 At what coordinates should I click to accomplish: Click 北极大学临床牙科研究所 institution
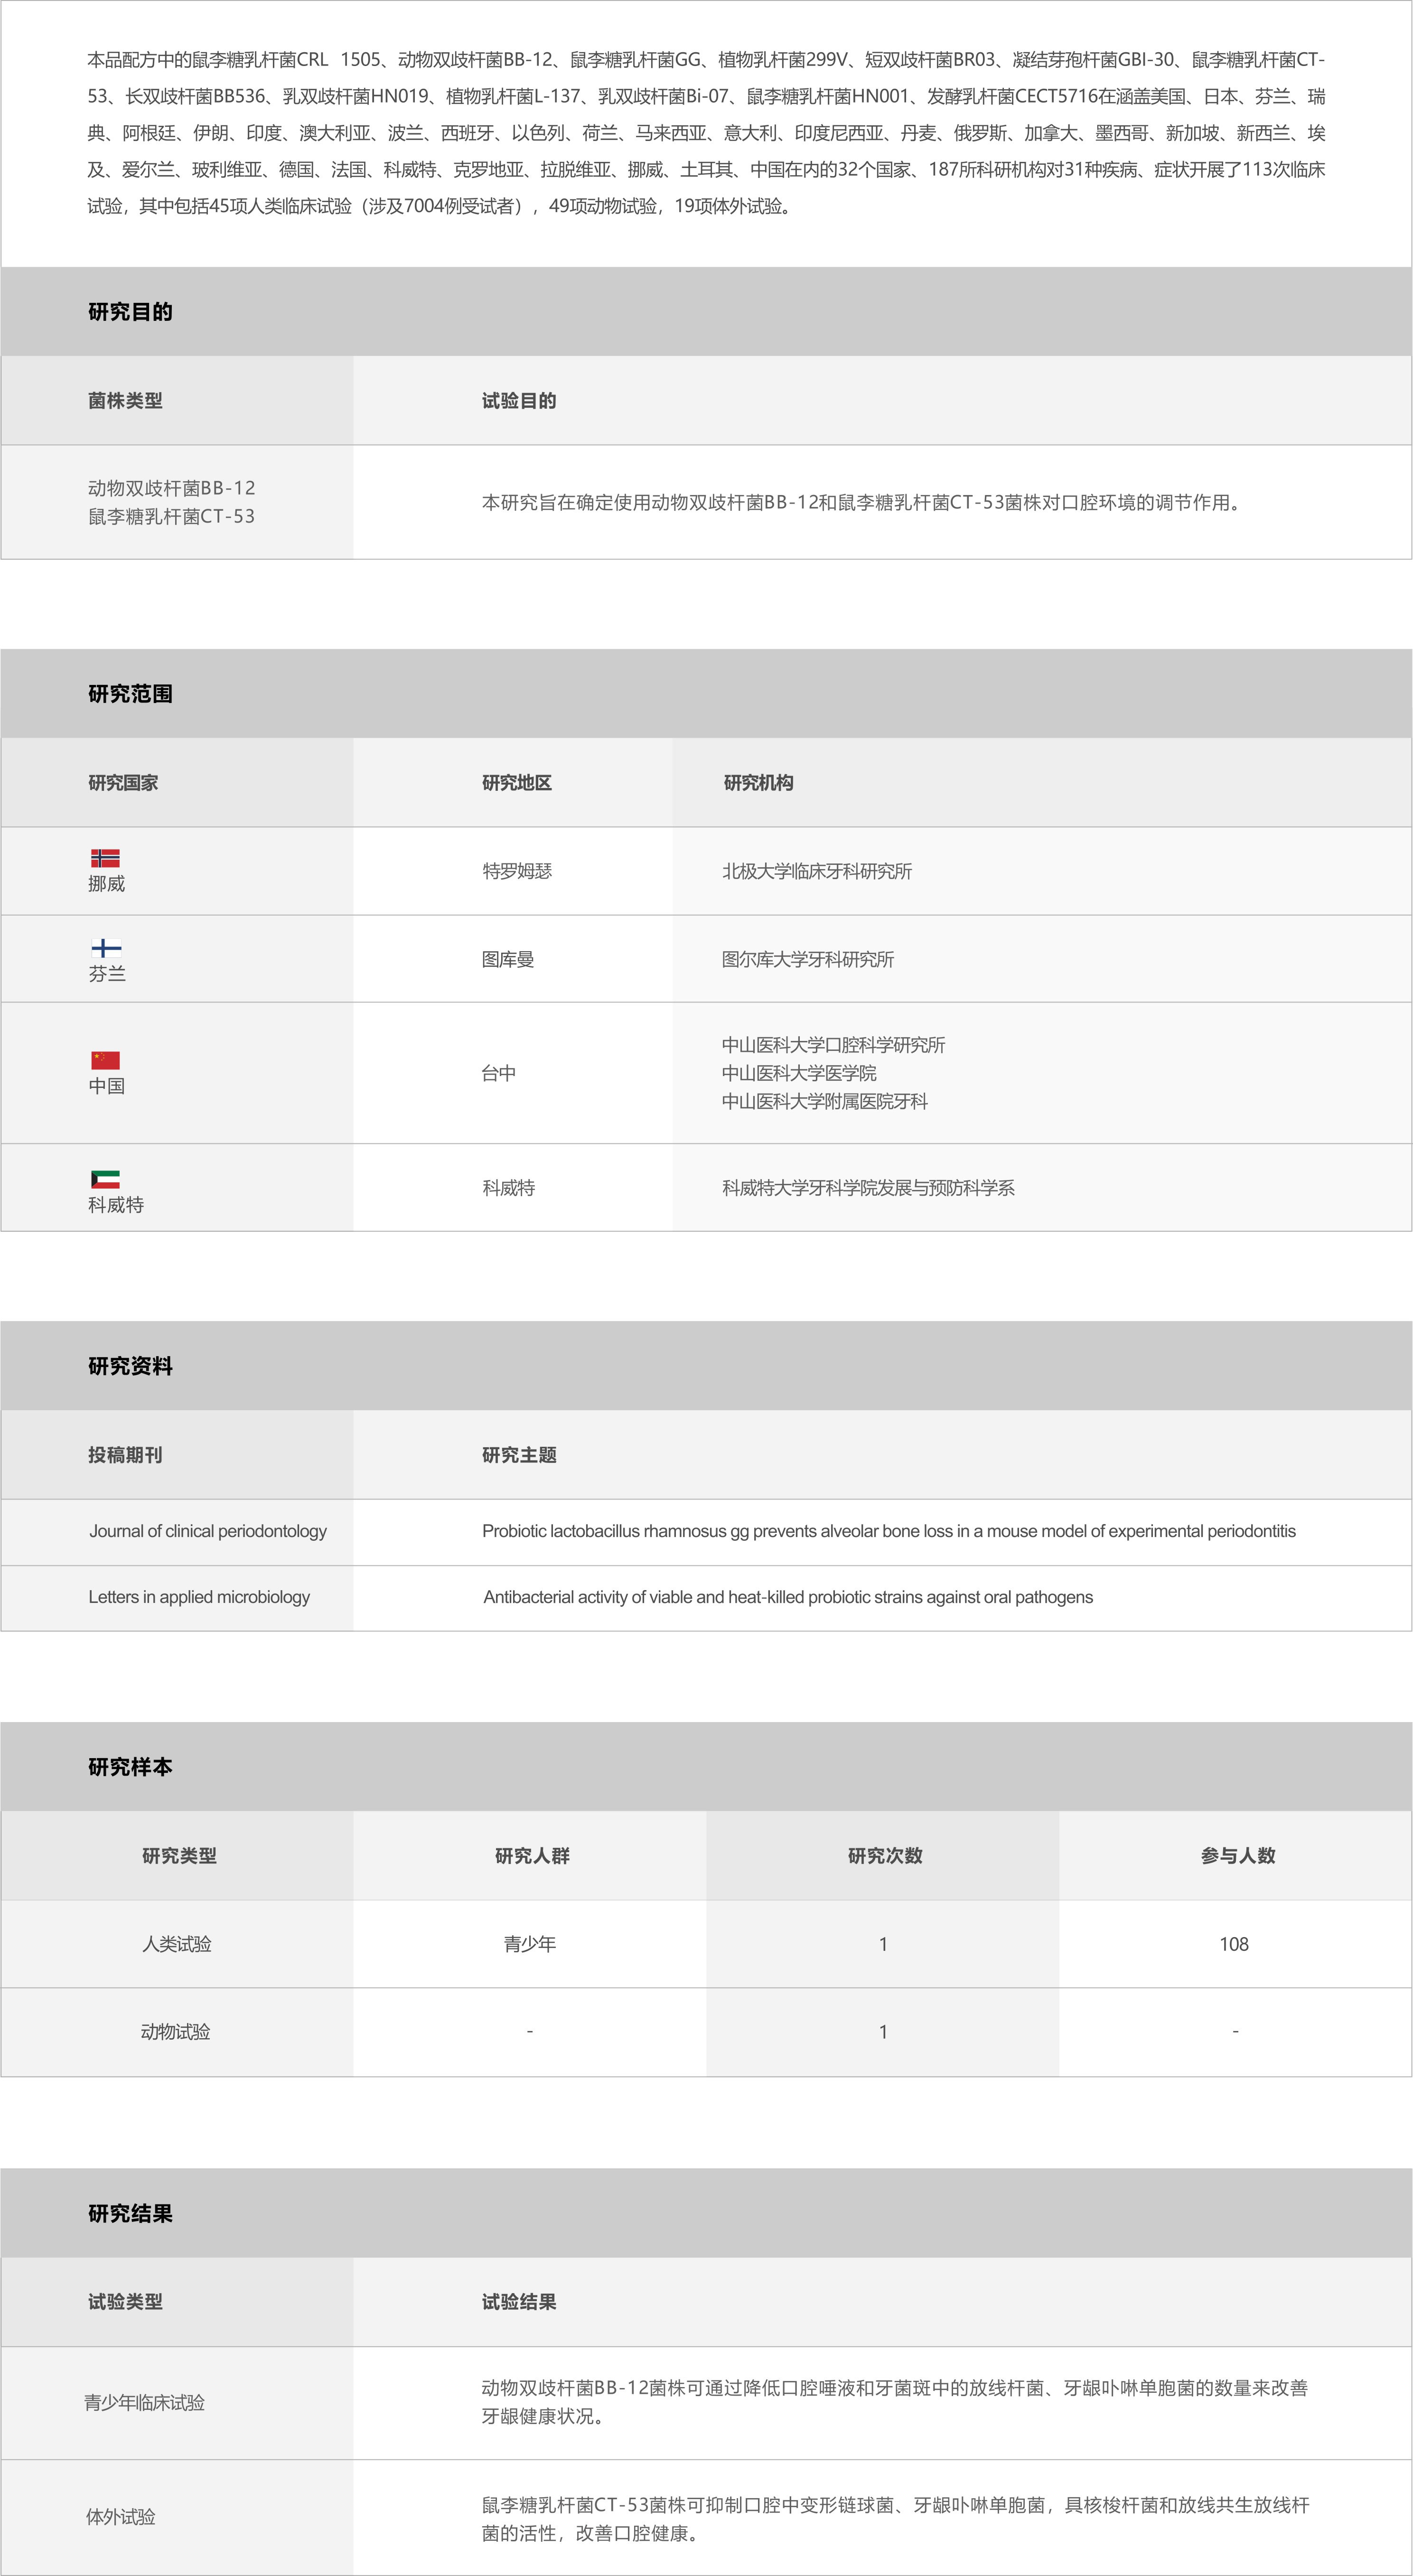pyautogui.click(x=817, y=871)
